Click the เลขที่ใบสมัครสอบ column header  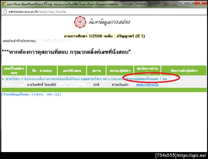pyautogui.click(x=14, y=70)
